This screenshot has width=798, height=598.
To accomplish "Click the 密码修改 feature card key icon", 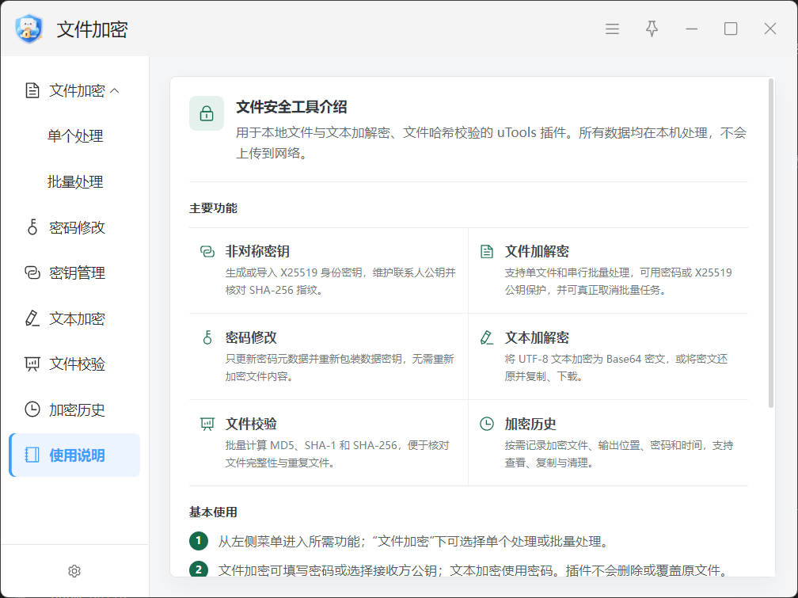I will tap(207, 337).
